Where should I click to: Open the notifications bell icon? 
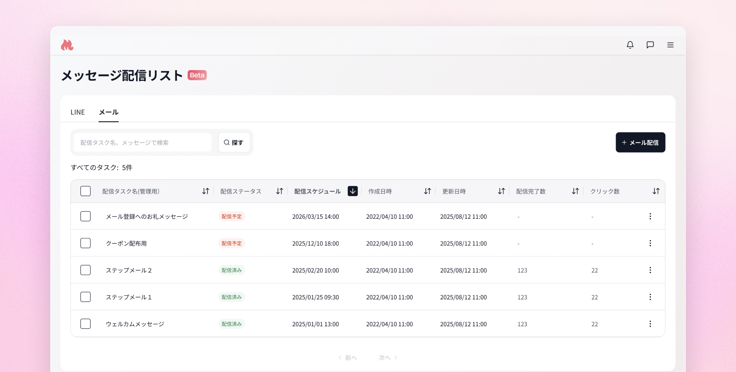(x=630, y=45)
